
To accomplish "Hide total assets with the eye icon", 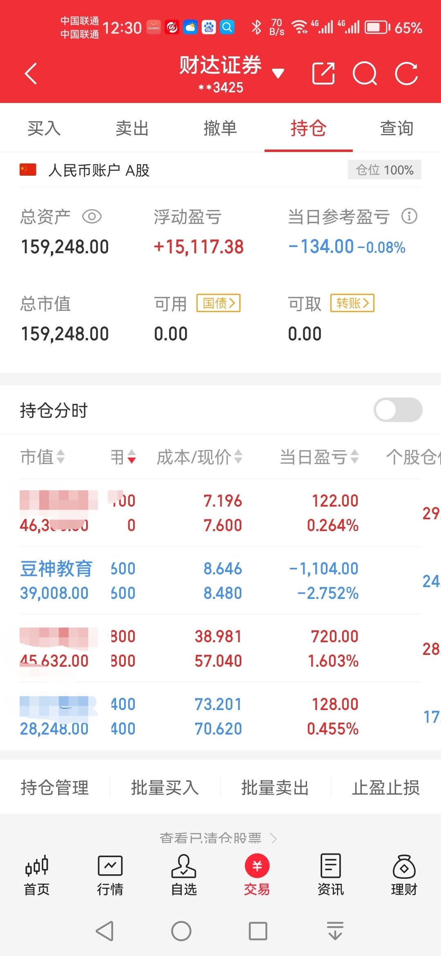I will (x=92, y=217).
